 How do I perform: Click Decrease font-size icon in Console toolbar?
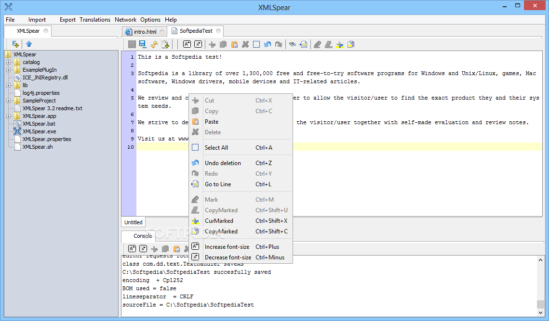click(143, 249)
